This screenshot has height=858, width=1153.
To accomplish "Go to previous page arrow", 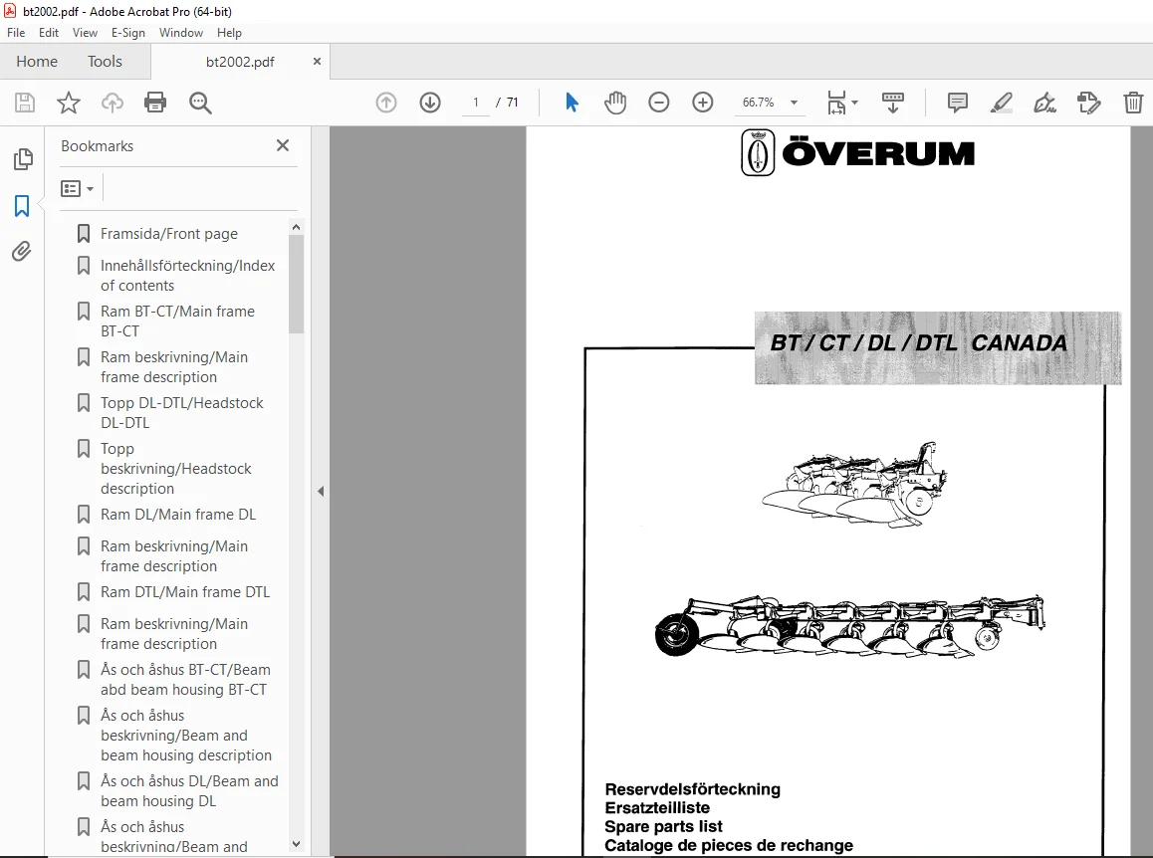I will click(x=386, y=103).
